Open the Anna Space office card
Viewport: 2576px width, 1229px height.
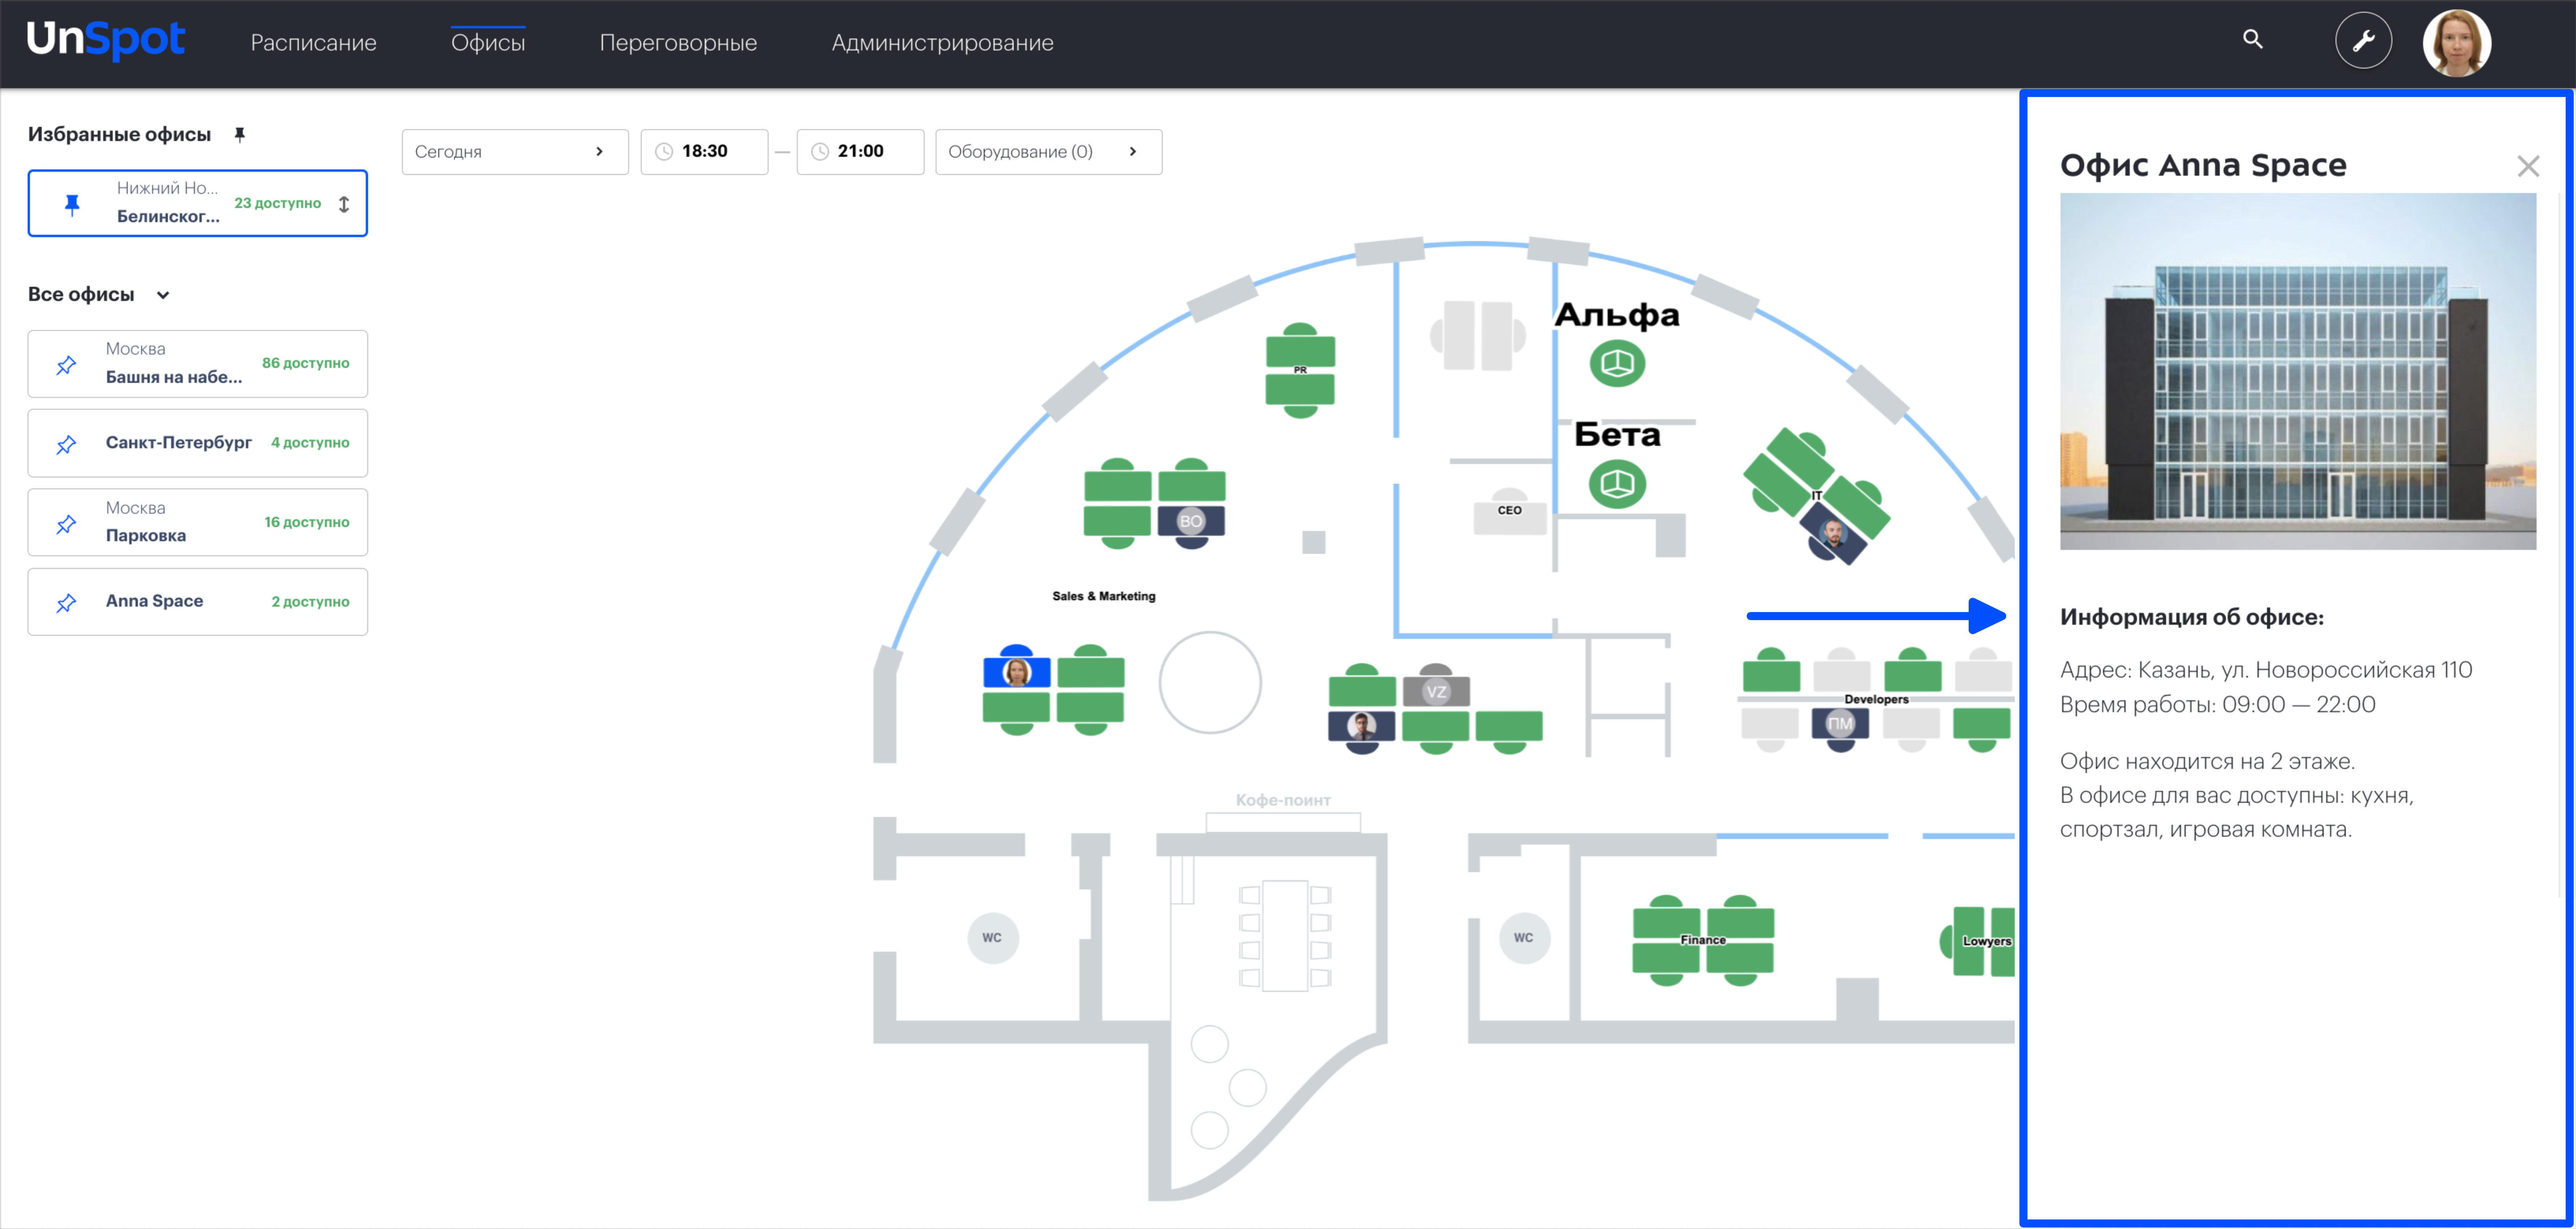tap(198, 602)
